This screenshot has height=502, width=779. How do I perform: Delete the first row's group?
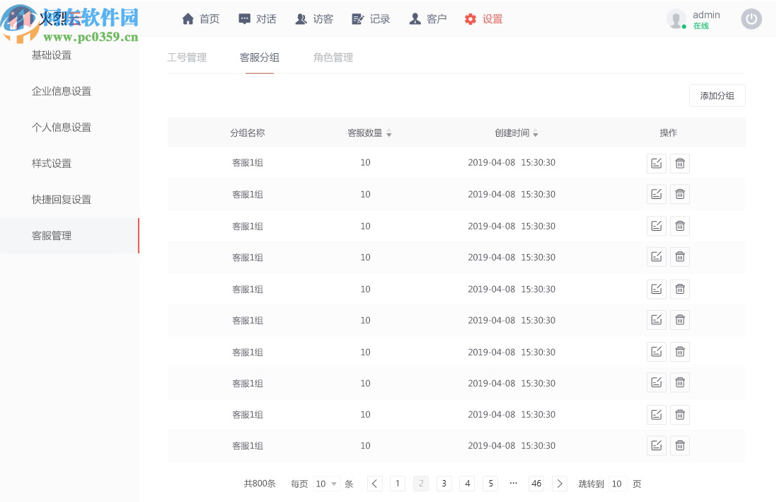[x=680, y=163]
